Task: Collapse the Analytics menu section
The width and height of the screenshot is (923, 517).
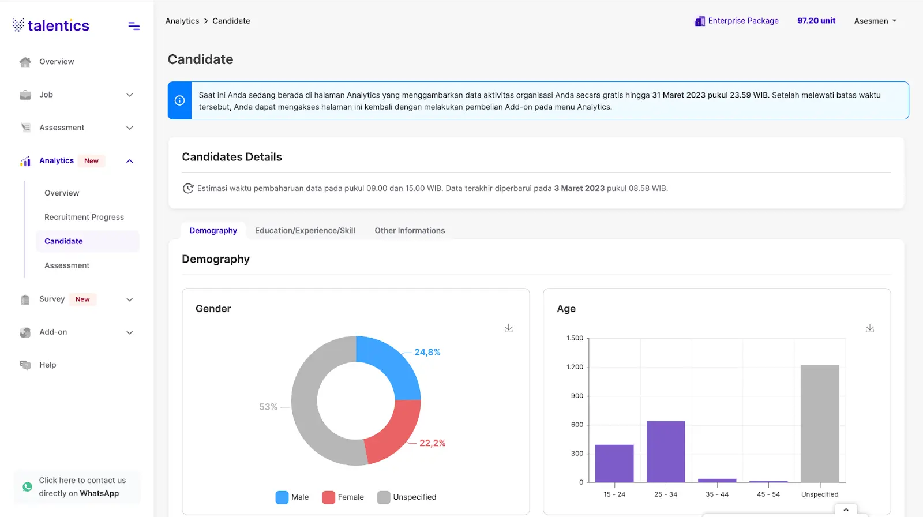Action: click(130, 162)
